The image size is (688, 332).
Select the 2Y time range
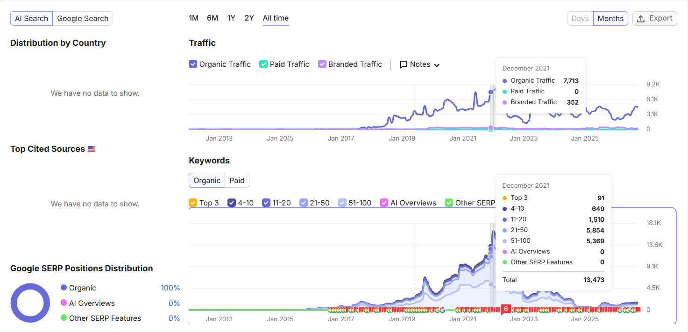coord(249,18)
